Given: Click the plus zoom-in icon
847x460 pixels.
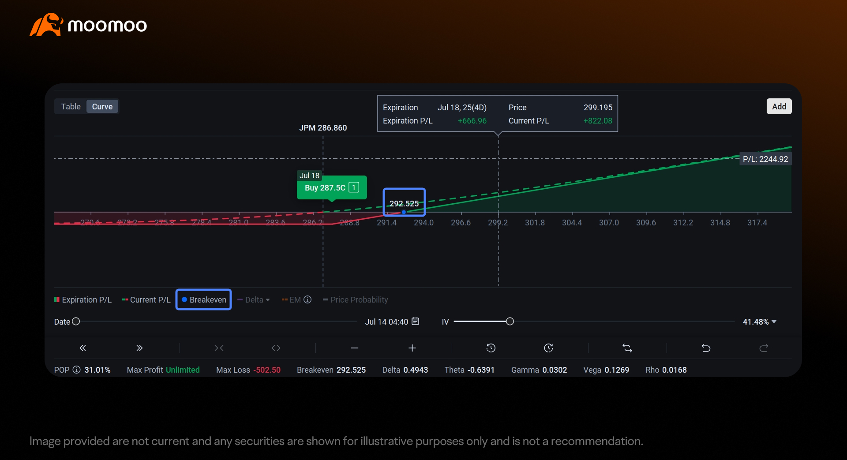Looking at the screenshot, I should [x=412, y=348].
